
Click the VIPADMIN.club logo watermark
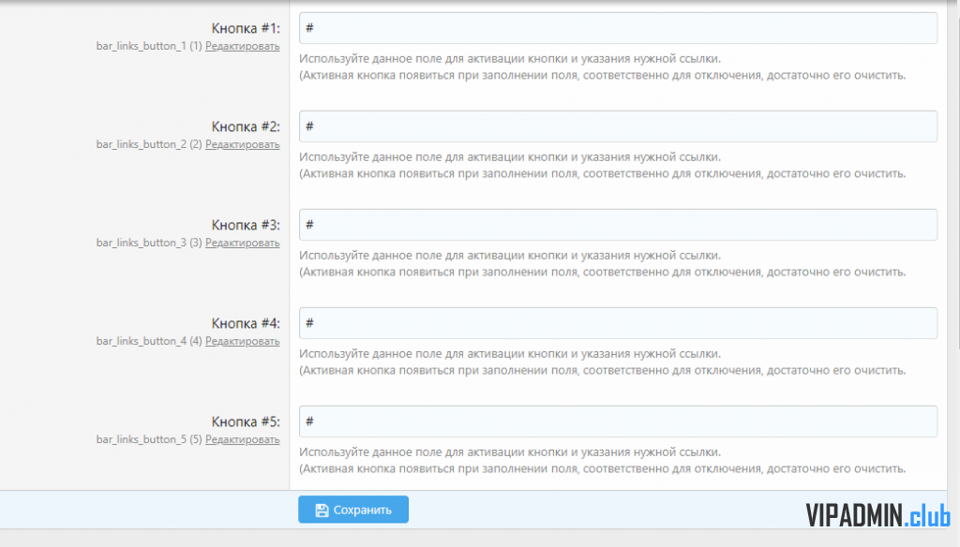[x=877, y=515]
